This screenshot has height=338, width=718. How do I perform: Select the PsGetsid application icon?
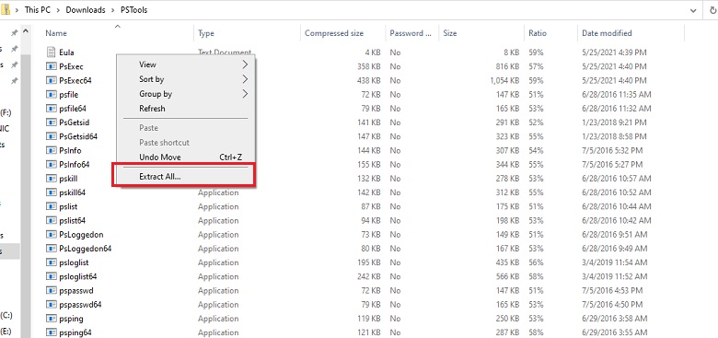click(52, 122)
